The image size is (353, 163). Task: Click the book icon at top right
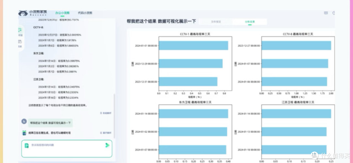[326, 13]
